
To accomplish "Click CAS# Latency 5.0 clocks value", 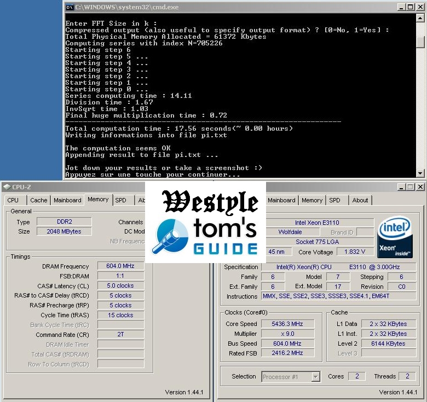I will click(x=120, y=286).
